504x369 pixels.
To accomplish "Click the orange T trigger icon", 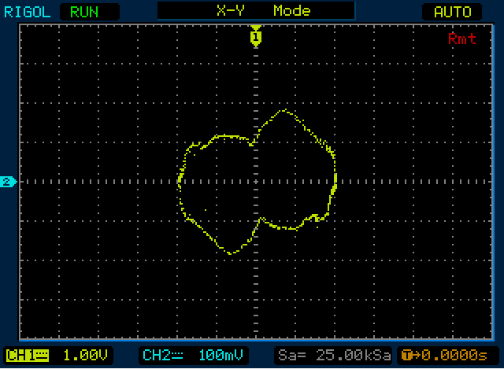I will tap(406, 356).
